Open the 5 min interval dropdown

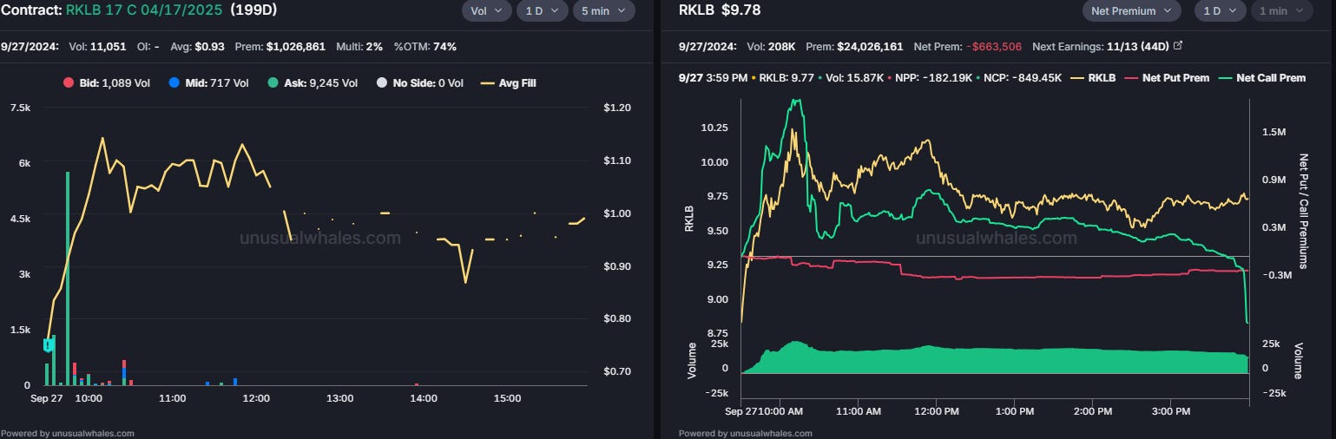(603, 11)
